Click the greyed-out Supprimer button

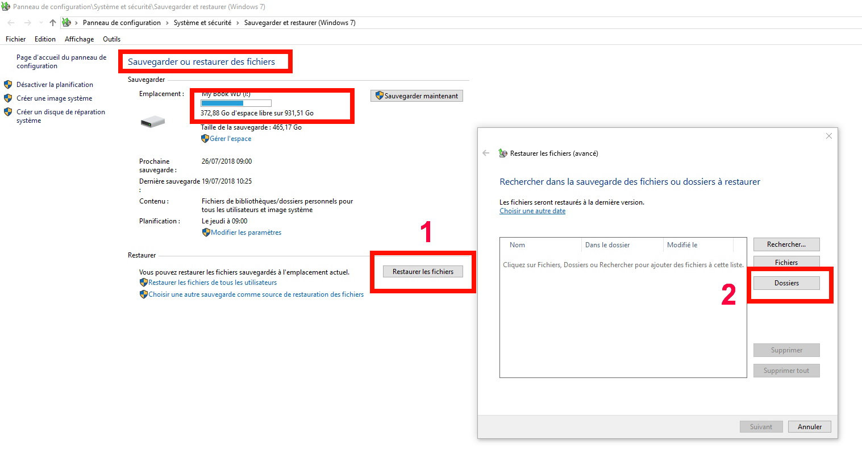point(786,350)
